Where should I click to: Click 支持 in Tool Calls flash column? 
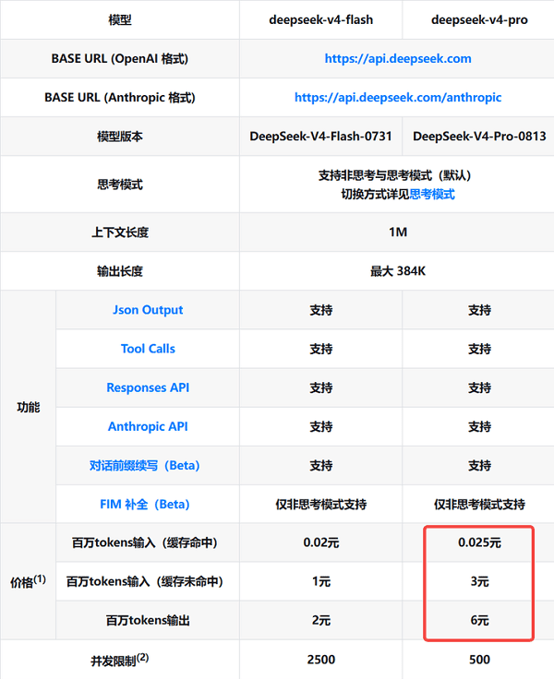point(320,349)
